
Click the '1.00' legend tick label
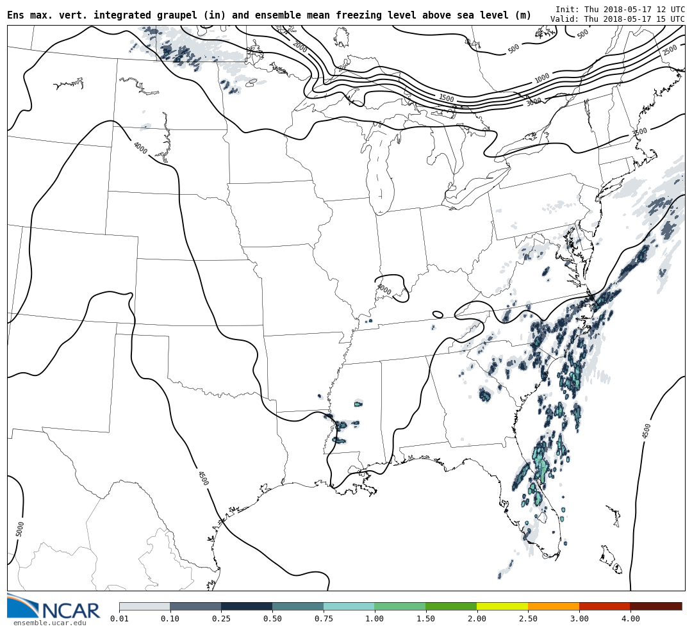pos(375,619)
